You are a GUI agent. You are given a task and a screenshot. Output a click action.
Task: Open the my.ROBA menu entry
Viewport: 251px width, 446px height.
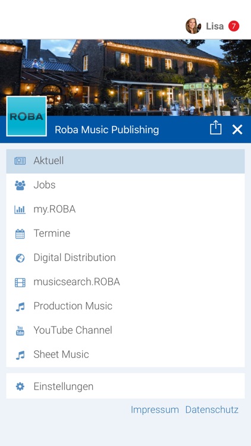[x=125, y=209]
